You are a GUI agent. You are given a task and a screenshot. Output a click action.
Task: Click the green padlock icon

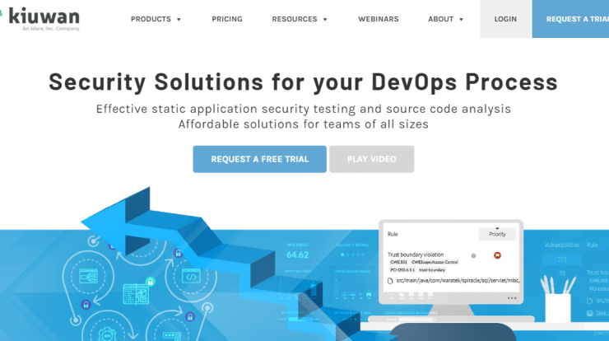pos(151,281)
